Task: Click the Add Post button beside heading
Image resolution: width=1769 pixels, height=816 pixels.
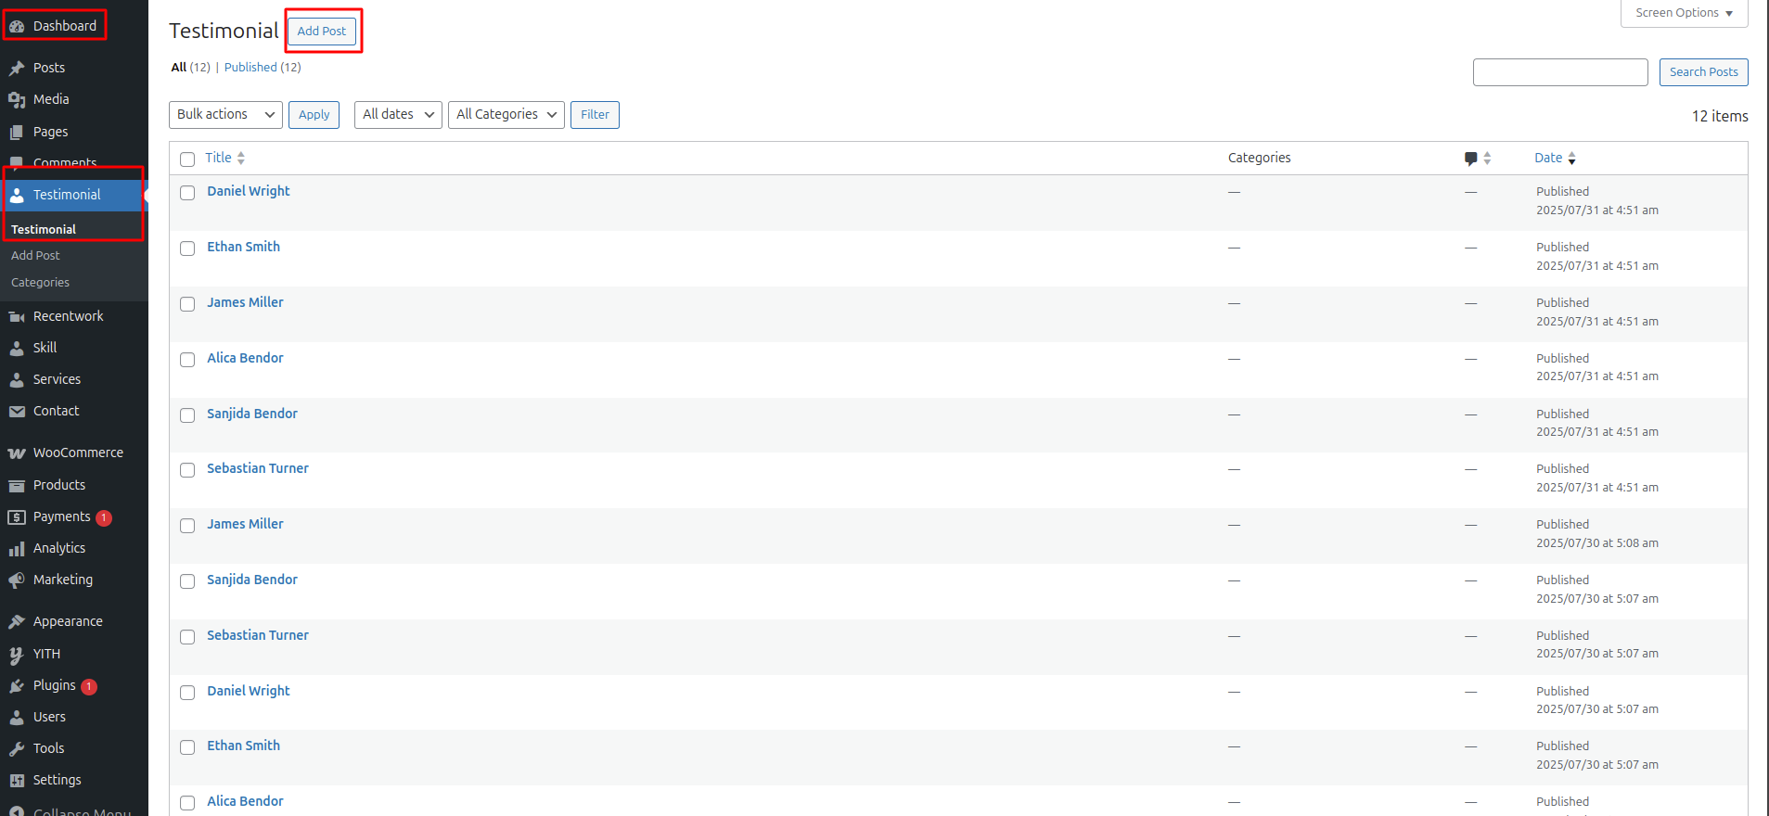Action: coord(322,32)
